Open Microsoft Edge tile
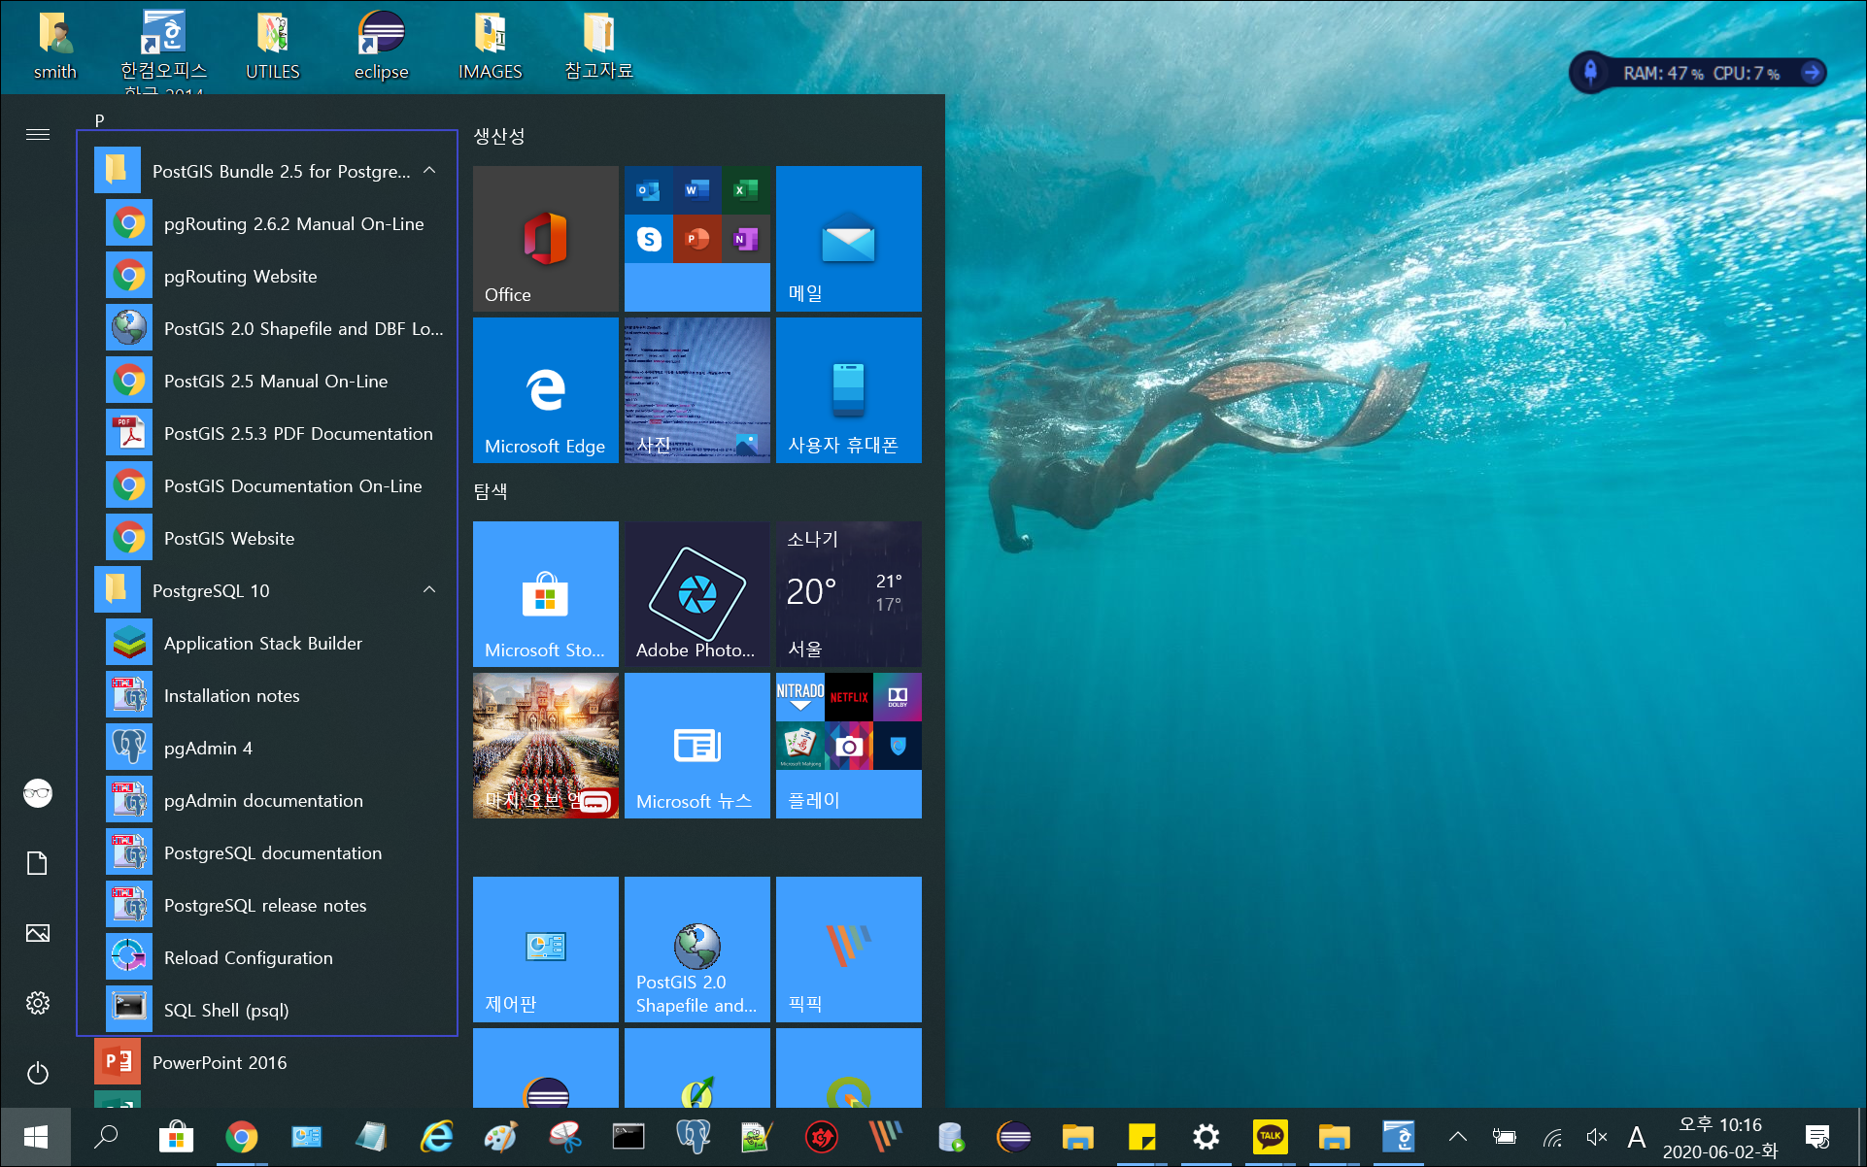 (546, 390)
